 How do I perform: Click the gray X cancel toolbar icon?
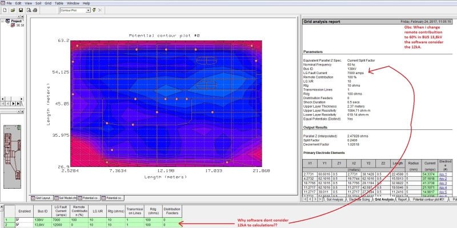tap(100, 10)
